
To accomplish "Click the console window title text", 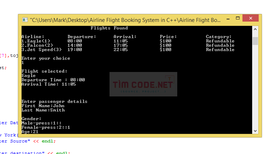I will (125, 20).
